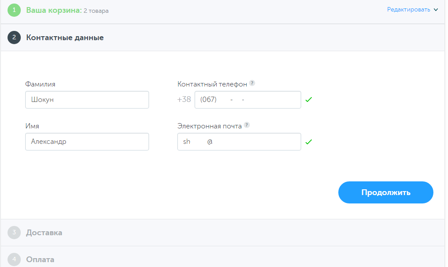Focus the Имя input with Александр

coord(87,142)
